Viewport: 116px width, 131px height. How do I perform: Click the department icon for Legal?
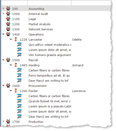click(x=8, y=19)
